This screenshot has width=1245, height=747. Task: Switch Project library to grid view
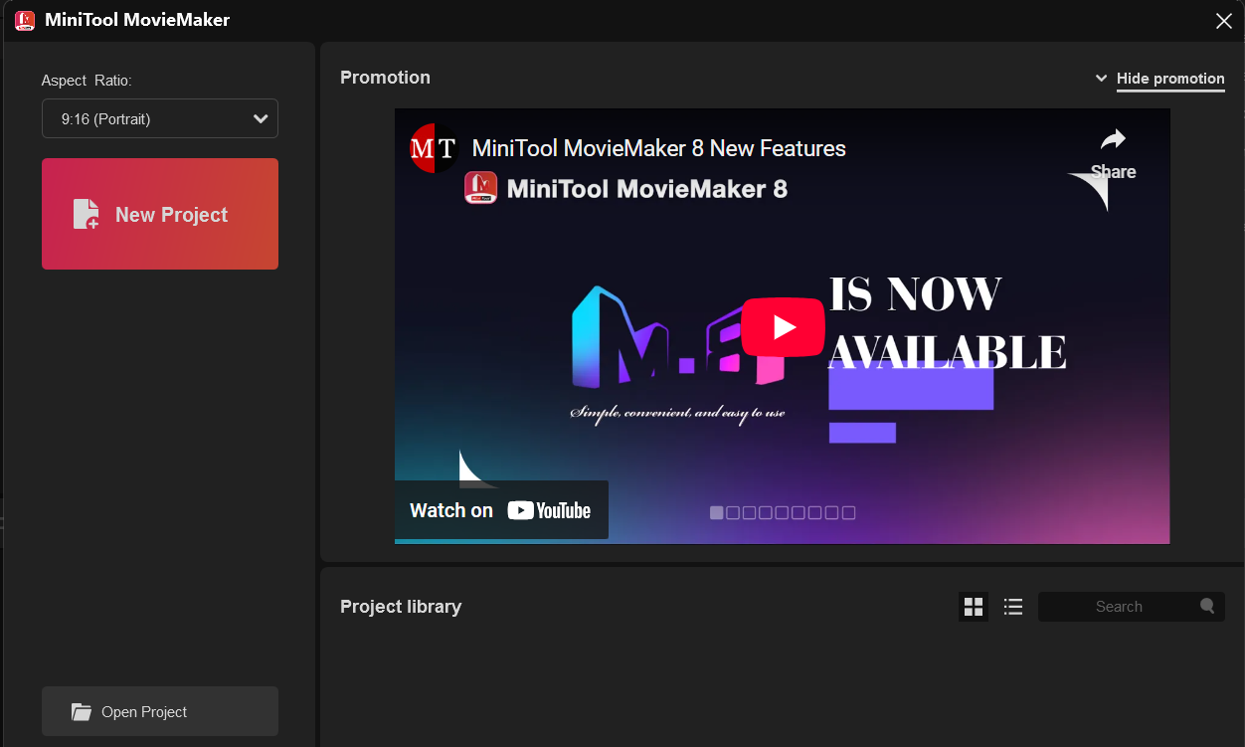[974, 607]
